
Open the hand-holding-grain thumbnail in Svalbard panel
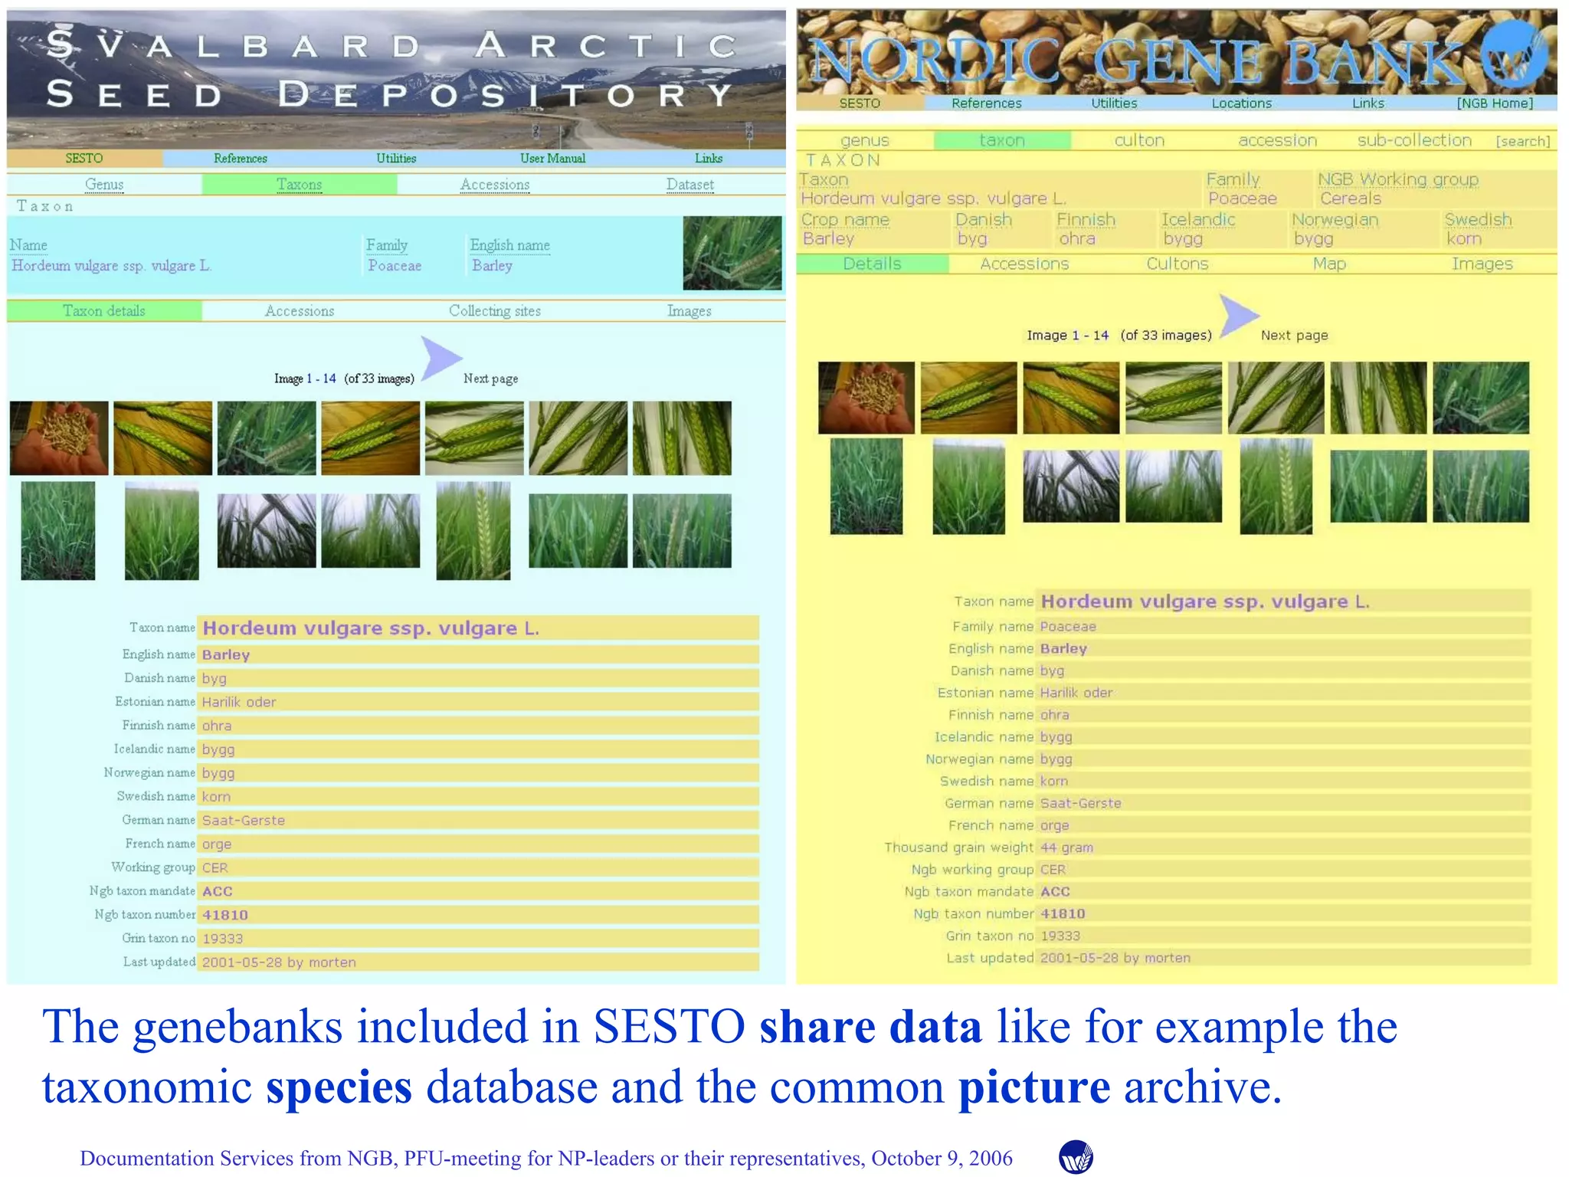59,438
